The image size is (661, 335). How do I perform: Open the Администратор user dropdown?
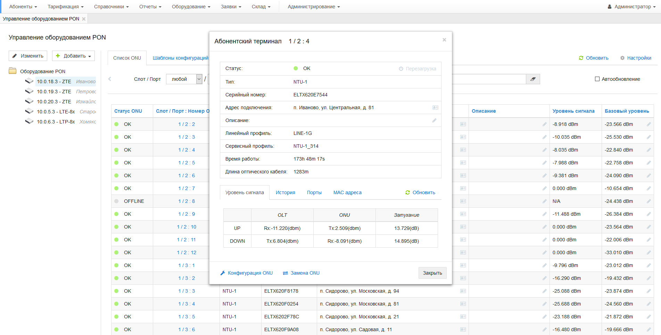pyautogui.click(x=631, y=7)
